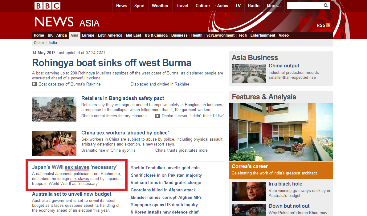Open the In a black hole feature link

(x=285, y=184)
